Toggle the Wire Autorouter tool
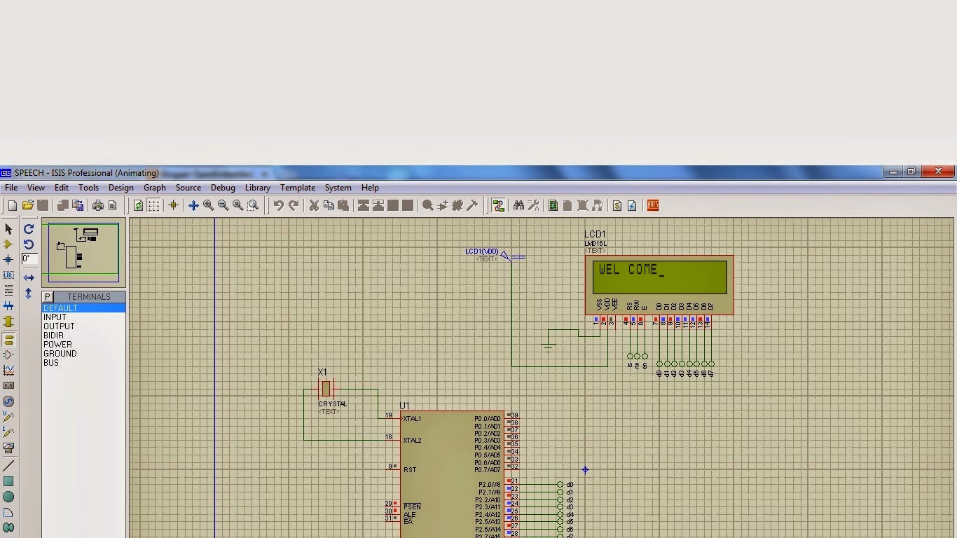Screen dimensions: 957x538 point(499,205)
